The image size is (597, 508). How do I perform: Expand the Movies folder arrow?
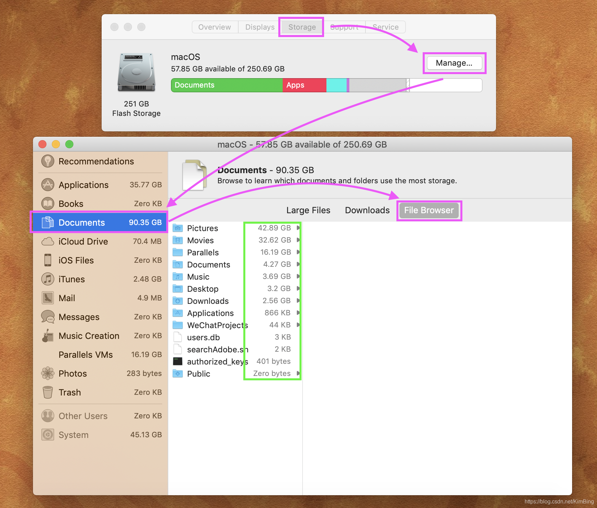tap(298, 240)
